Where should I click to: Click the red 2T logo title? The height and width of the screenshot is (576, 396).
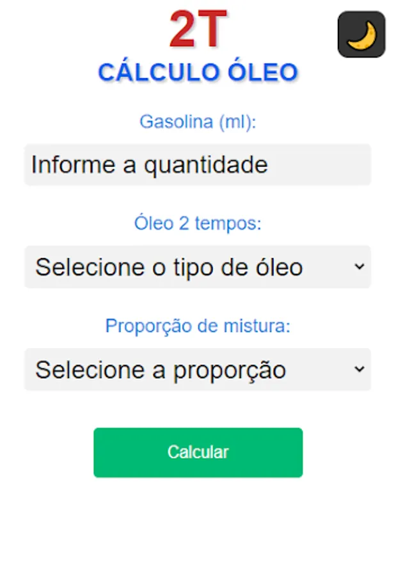[198, 29]
